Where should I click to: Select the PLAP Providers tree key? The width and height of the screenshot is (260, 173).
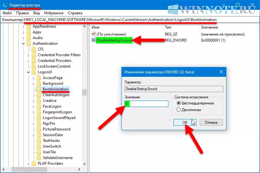click(x=50, y=163)
